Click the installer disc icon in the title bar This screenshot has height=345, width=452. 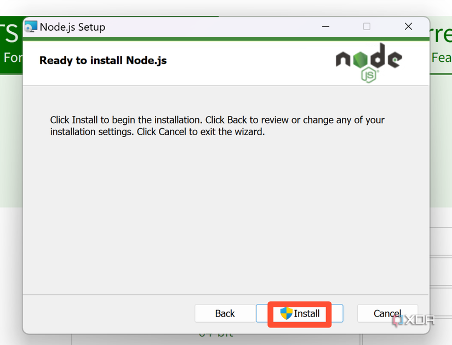point(31,26)
